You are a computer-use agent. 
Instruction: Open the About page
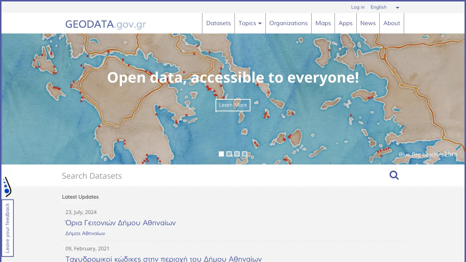[x=392, y=23]
